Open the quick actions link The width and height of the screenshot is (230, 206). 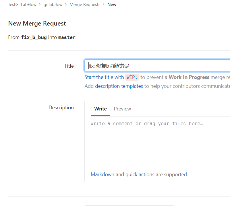[x=140, y=174]
